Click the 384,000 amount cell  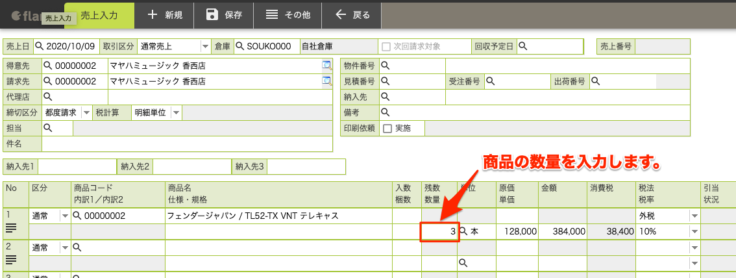(562, 231)
